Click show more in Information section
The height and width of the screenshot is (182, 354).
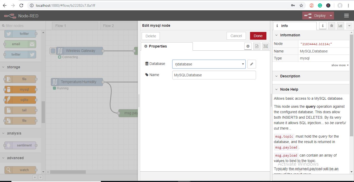pos(340,65)
